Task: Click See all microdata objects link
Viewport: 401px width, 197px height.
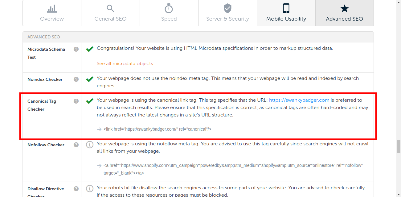Action: (x=125, y=64)
